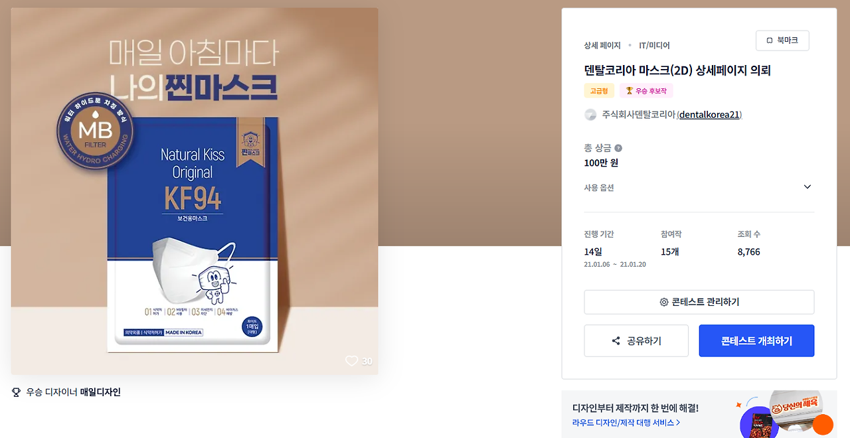
Task: Click the heart like icon on design image
Action: [x=351, y=361]
